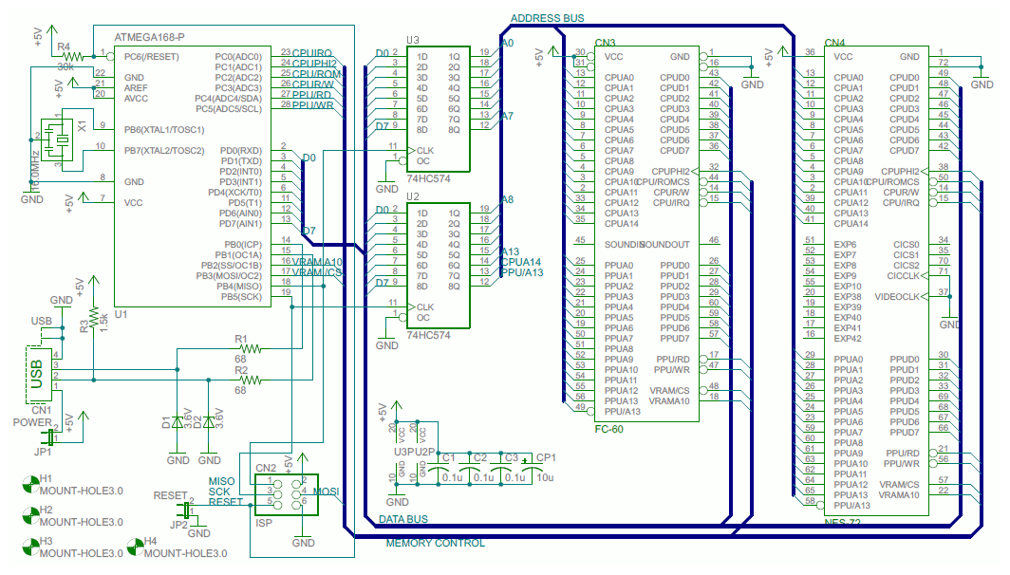The image size is (1010, 575).
Task: Click the R3 1.5k resistor
Action: pyautogui.click(x=92, y=318)
